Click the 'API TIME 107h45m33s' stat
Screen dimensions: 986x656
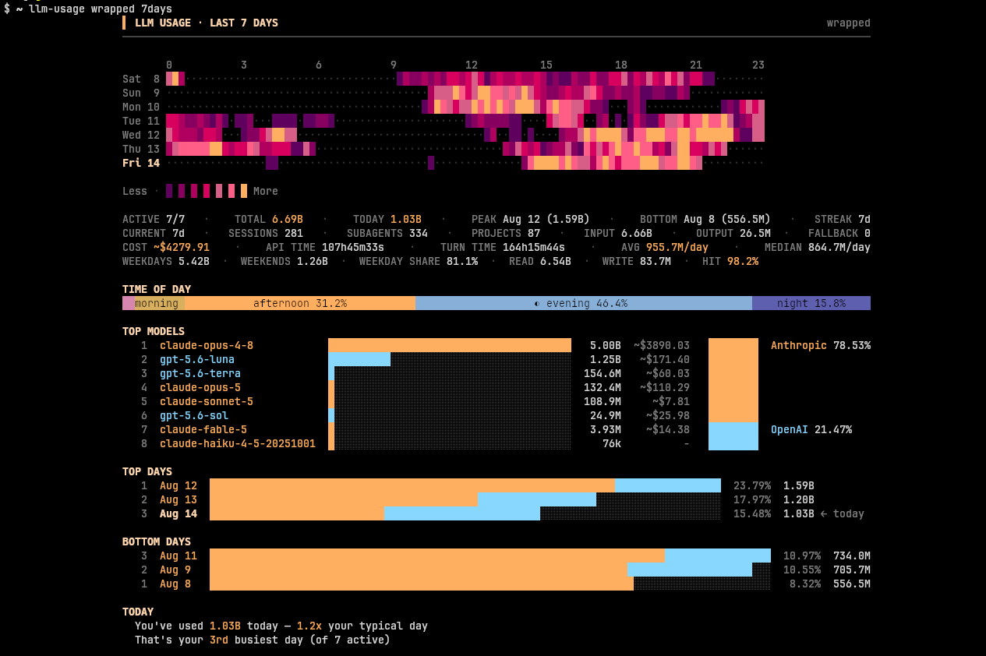pyautogui.click(x=325, y=247)
